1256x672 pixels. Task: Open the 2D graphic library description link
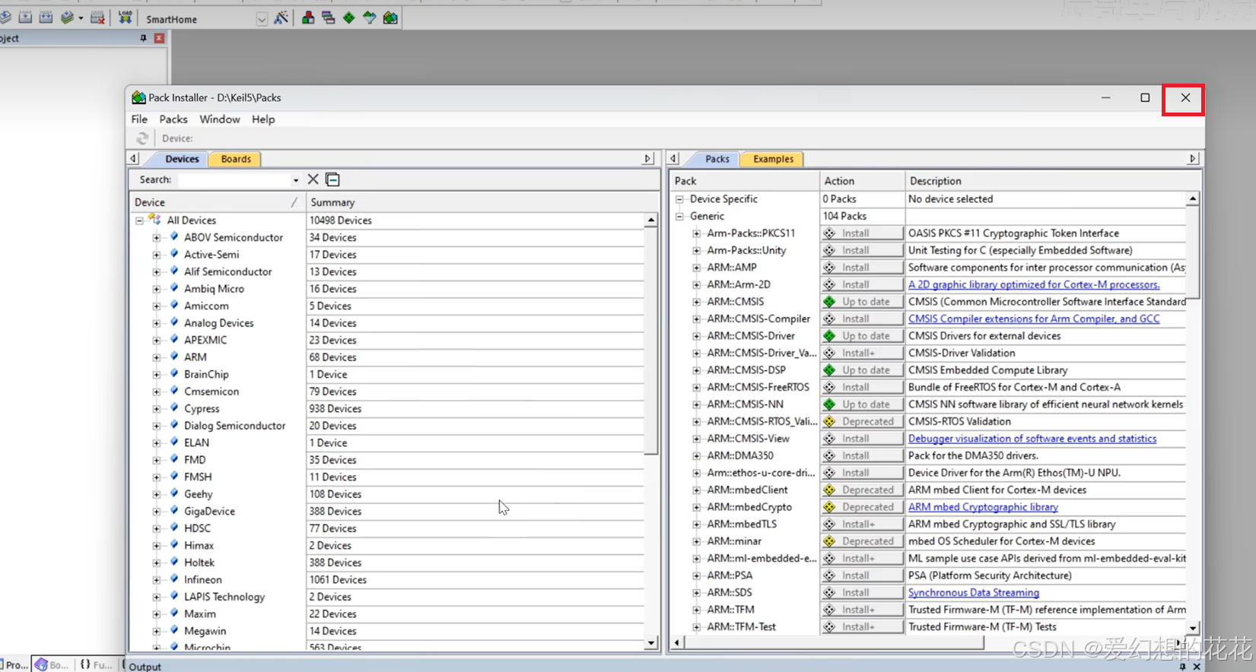(x=1034, y=284)
